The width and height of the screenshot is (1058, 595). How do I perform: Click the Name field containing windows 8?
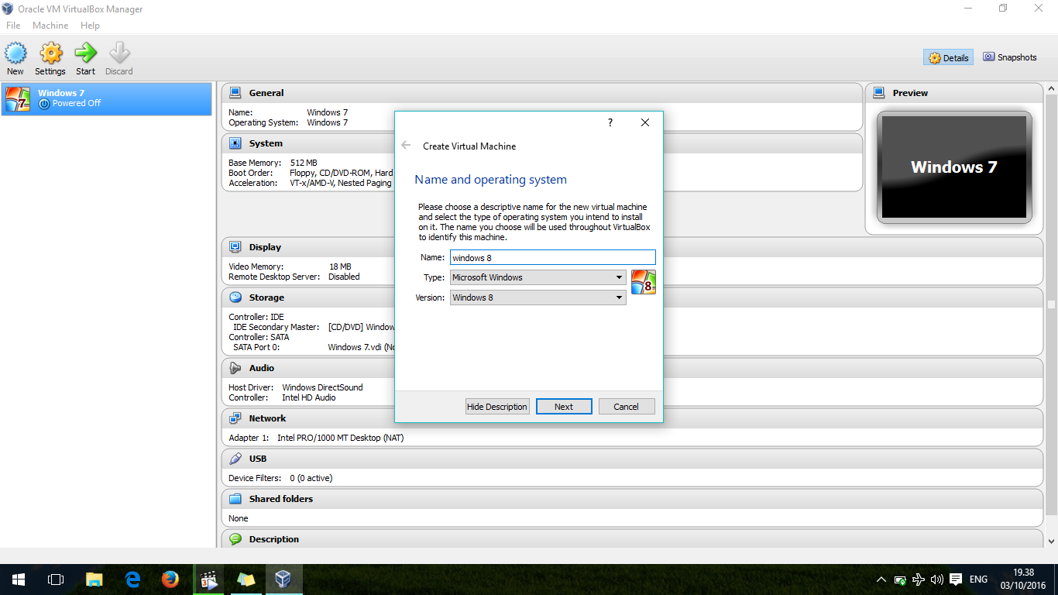[553, 257]
